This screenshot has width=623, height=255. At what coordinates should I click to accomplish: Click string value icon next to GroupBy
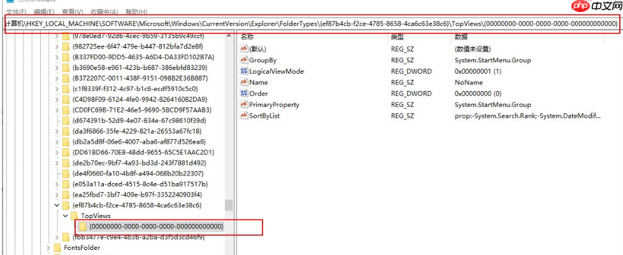tap(244, 60)
